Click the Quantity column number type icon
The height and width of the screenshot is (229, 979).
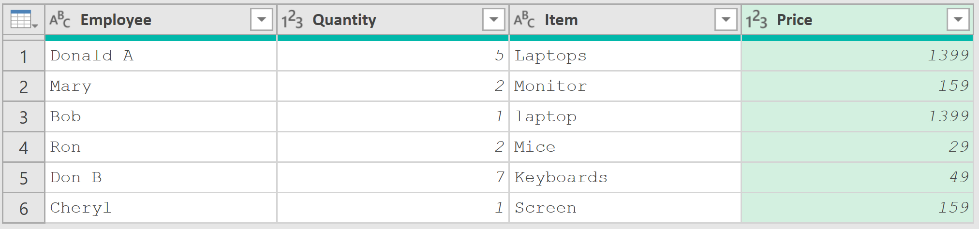point(292,20)
